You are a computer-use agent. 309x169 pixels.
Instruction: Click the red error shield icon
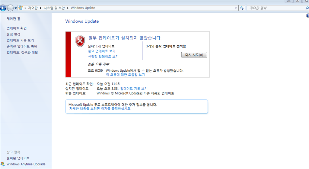80,41
